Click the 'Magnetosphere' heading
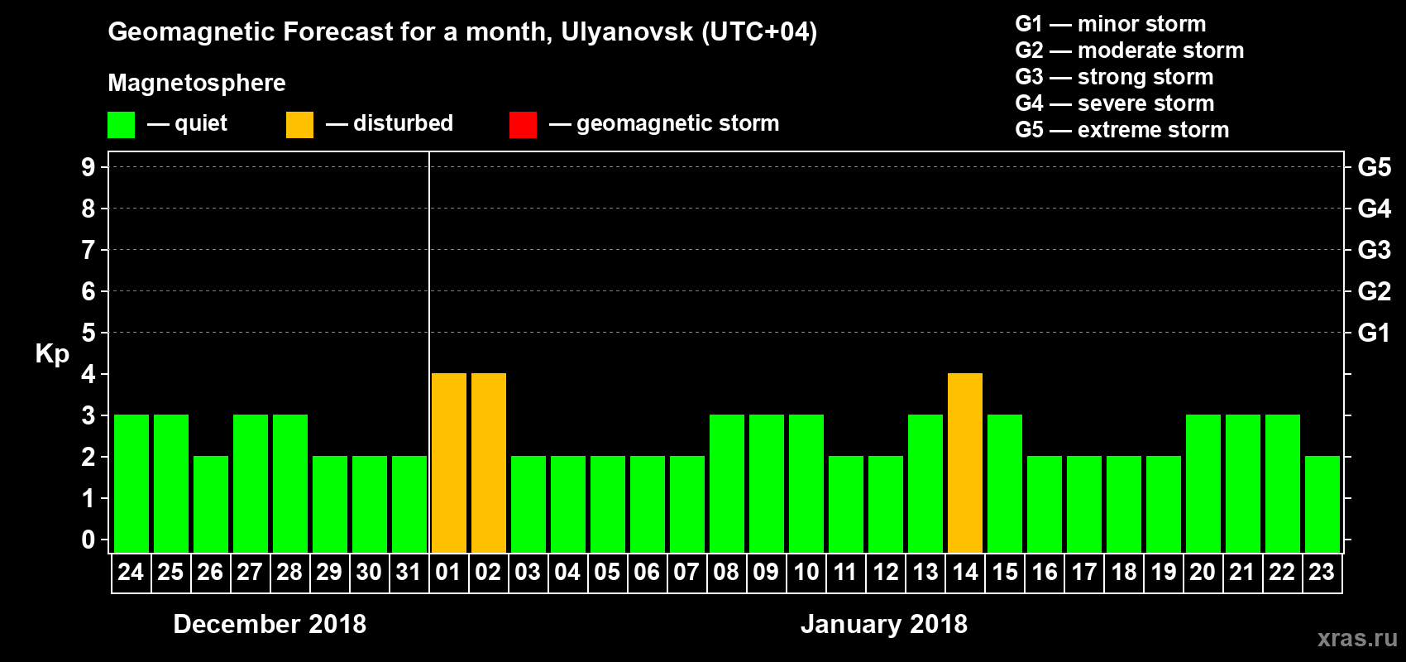 197,83
